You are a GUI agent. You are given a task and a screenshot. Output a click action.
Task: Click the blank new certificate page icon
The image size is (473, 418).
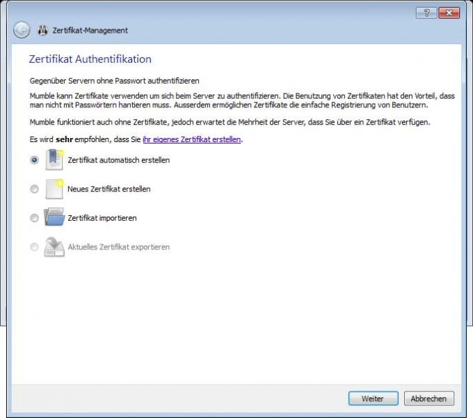click(54, 189)
